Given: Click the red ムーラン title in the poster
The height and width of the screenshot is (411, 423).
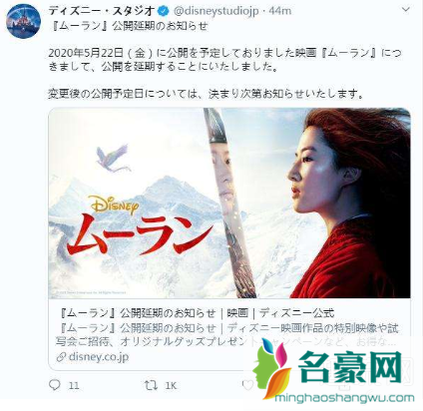Looking at the screenshot, I should click(140, 234).
